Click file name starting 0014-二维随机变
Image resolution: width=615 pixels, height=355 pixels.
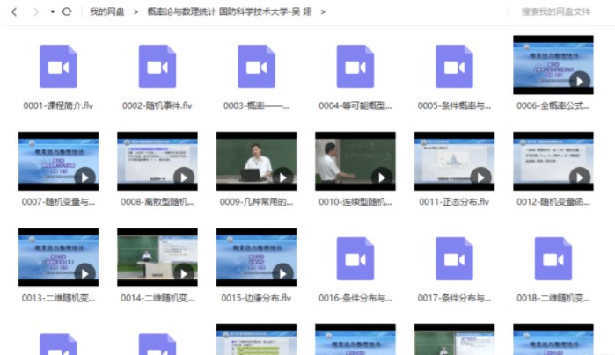pos(157,298)
